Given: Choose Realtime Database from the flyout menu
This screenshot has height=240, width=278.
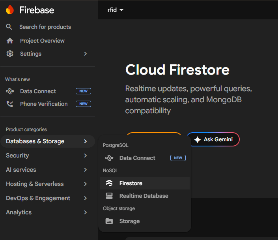Looking at the screenshot, I should [144, 196].
